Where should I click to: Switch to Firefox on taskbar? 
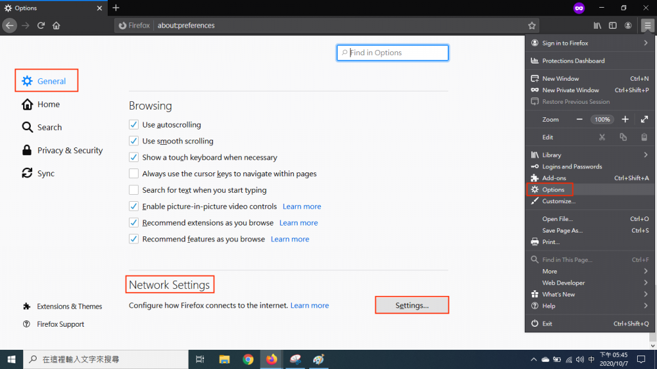pos(271,359)
